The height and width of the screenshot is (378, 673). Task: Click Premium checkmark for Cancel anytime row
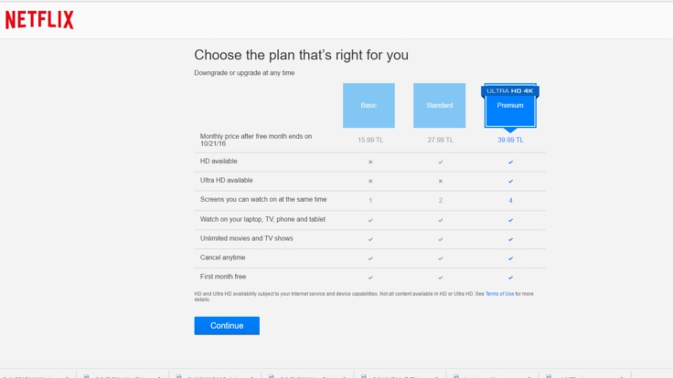[510, 258]
